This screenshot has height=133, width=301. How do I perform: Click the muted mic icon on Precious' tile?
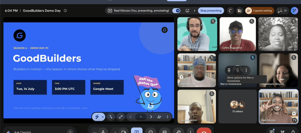pos(294,21)
